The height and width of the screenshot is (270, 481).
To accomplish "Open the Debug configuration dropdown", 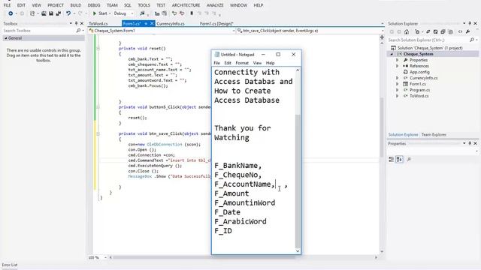I will point(132,13).
